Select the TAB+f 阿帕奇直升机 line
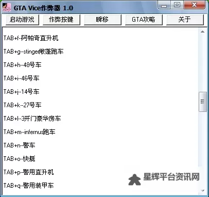The width and height of the screenshot is (209, 197). pos(31,38)
